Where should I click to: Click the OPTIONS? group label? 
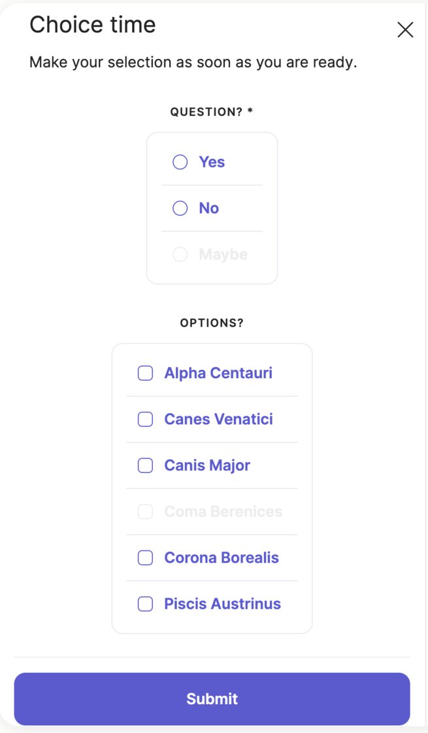[x=212, y=323]
